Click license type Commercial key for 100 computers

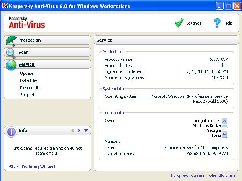196,147
